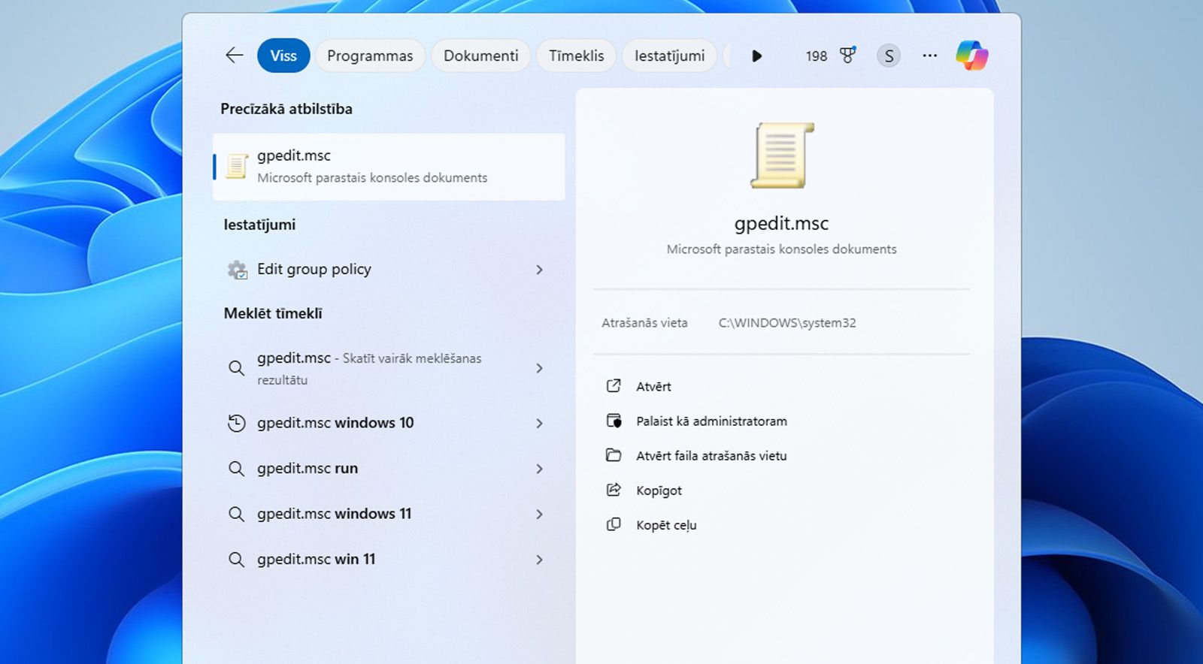Select the Viss filter tab
This screenshot has height=664, width=1203.
point(283,56)
